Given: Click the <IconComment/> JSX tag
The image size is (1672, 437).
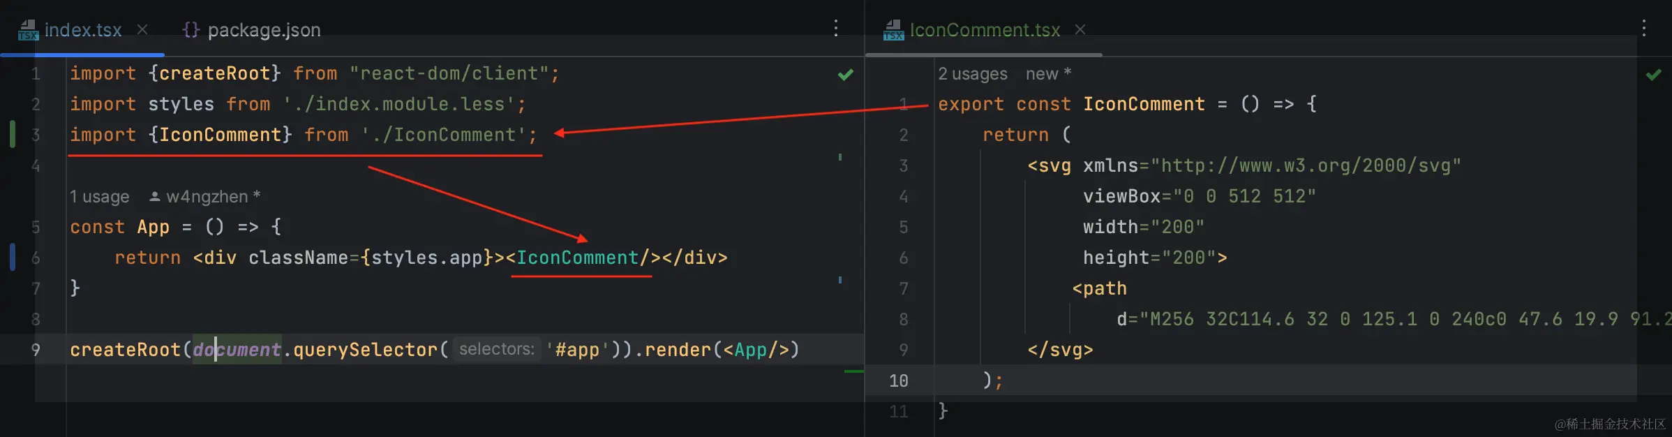Looking at the screenshot, I should [x=583, y=258].
